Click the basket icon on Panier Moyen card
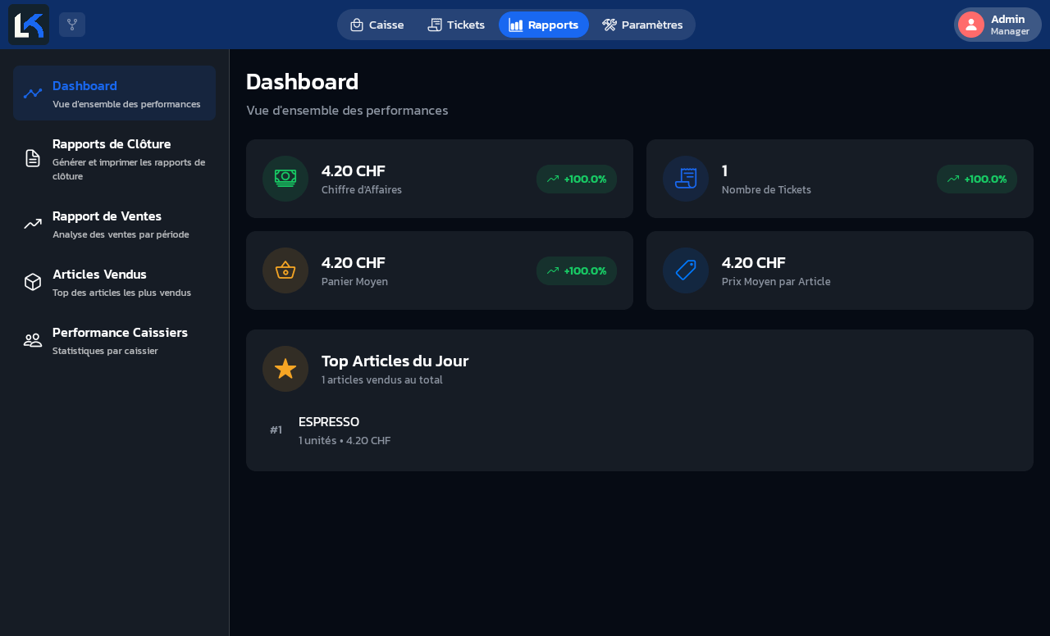 tap(285, 270)
